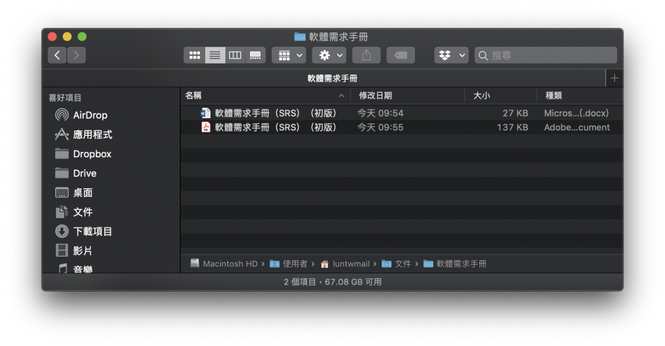Add a new tab with the plus button
Screen dimensions: 665x346
pos(614,78)
